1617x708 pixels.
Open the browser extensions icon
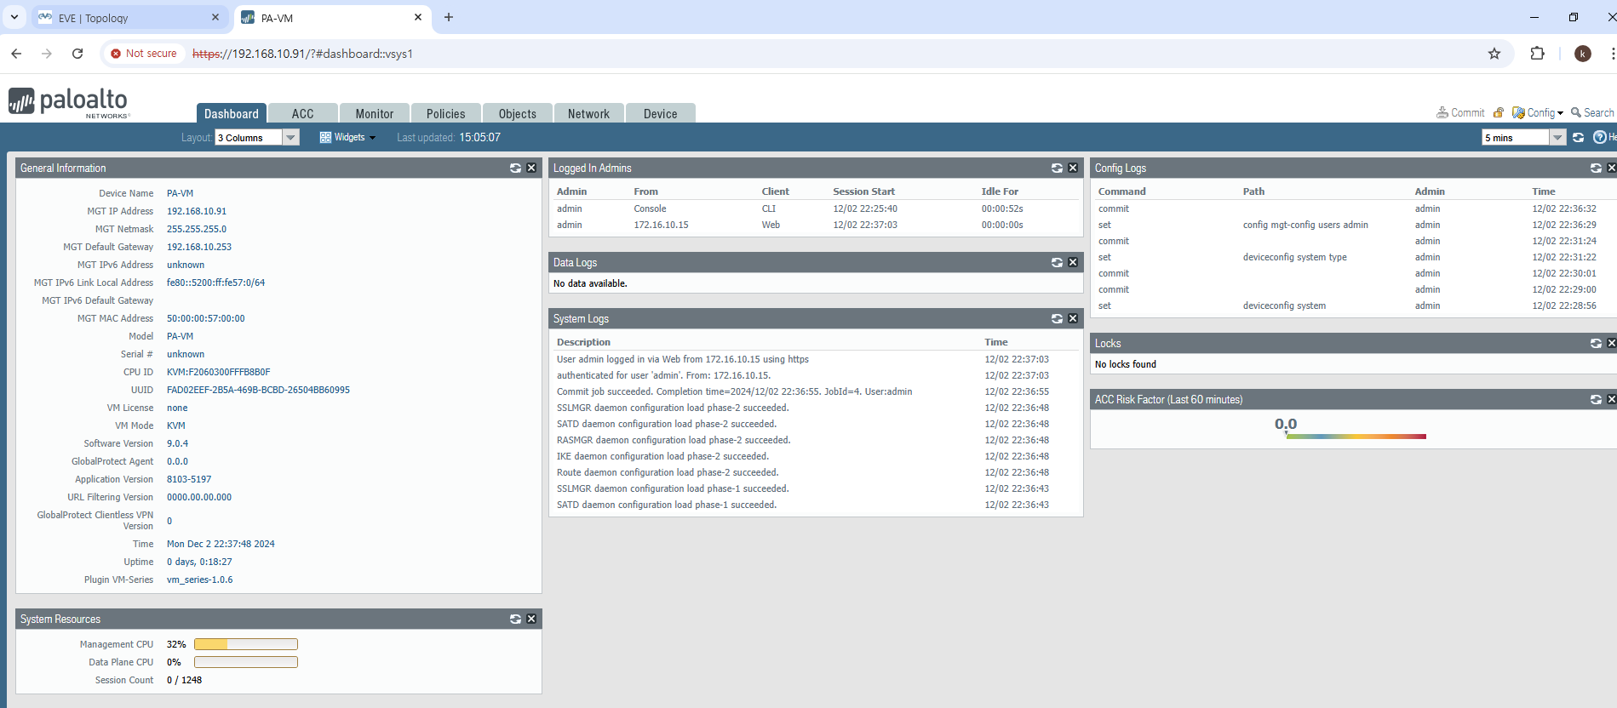pos(1537,54)
